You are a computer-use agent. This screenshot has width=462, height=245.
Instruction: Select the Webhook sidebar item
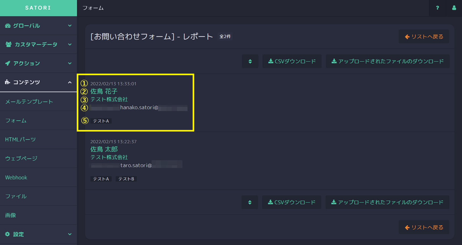tap(16, 177)
